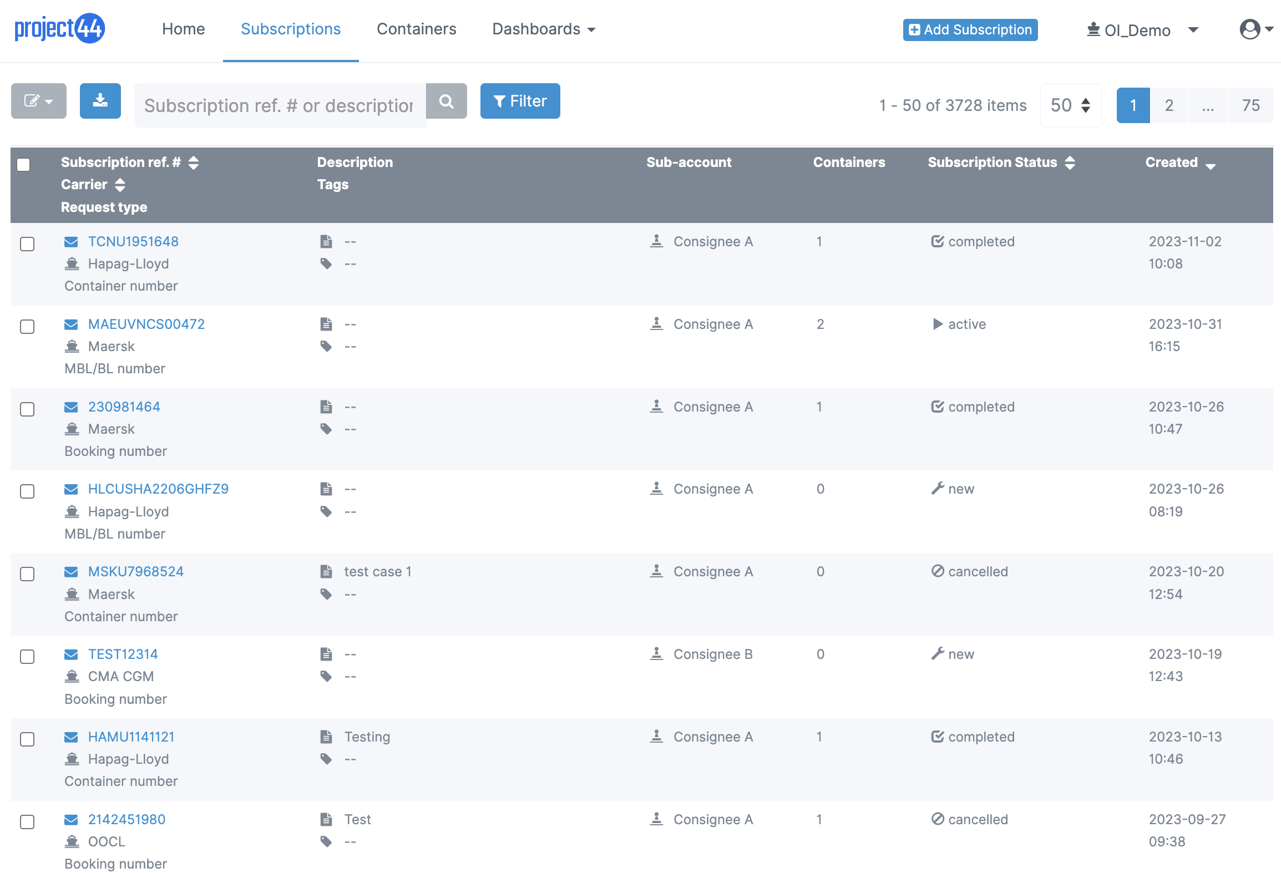Go to the Home tab
The height and width of the screenshot is (873, 1281).
[x=184, y=29]
